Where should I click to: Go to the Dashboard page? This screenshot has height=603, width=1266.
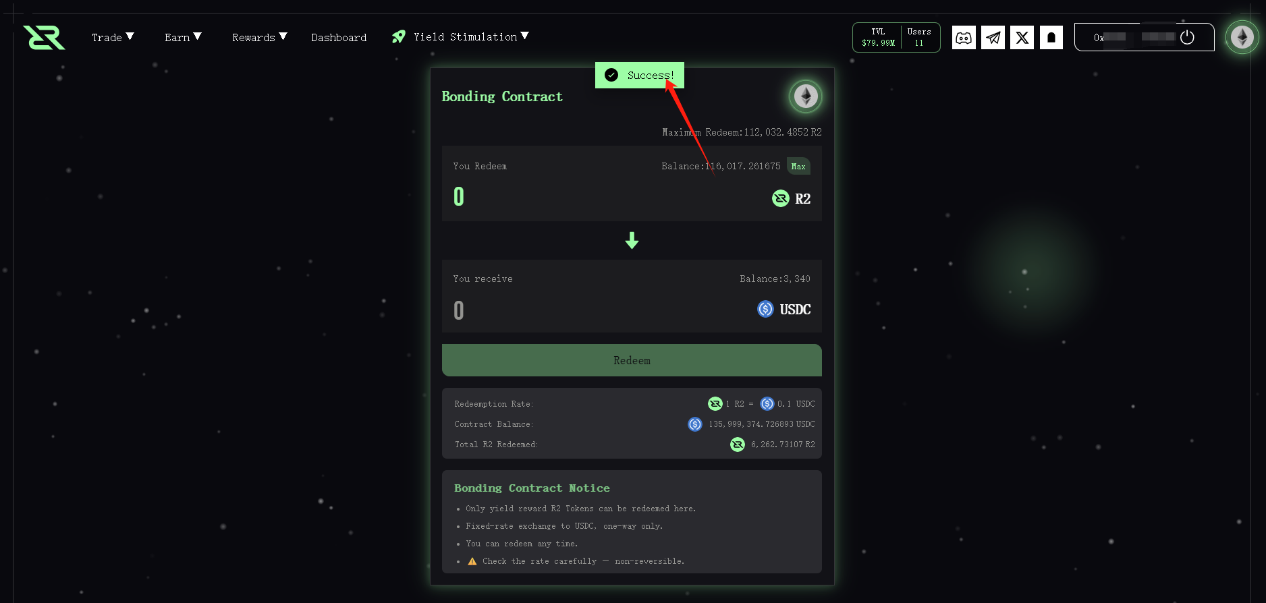[x=339, y=38]
